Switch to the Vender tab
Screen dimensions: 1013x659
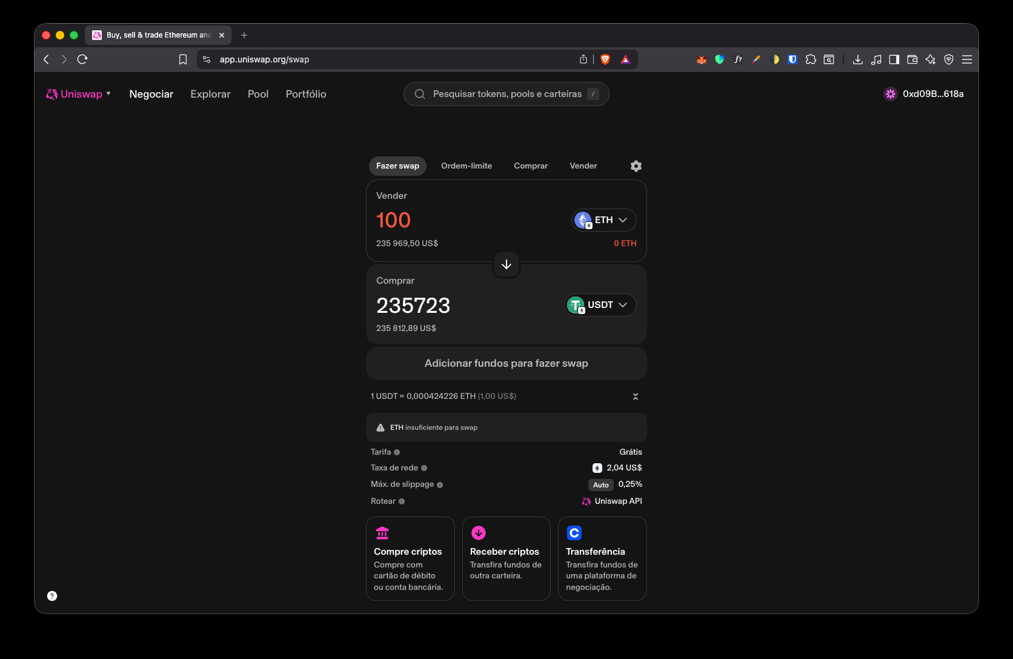click(583, 166)
